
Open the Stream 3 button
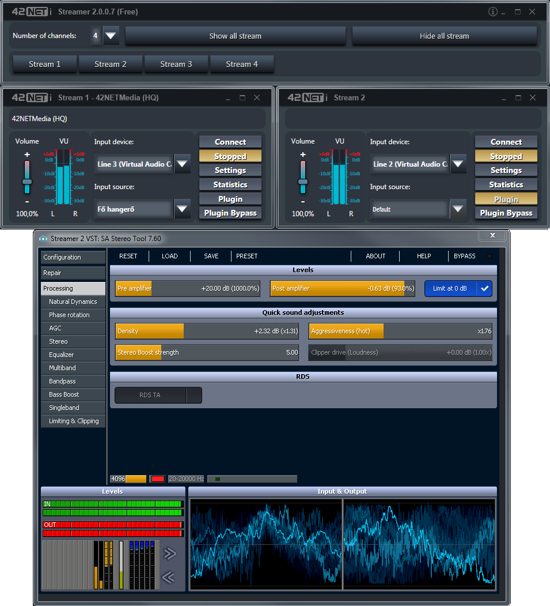pos(176,64)
